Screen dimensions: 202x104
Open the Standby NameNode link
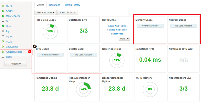(x=117, y=30)
